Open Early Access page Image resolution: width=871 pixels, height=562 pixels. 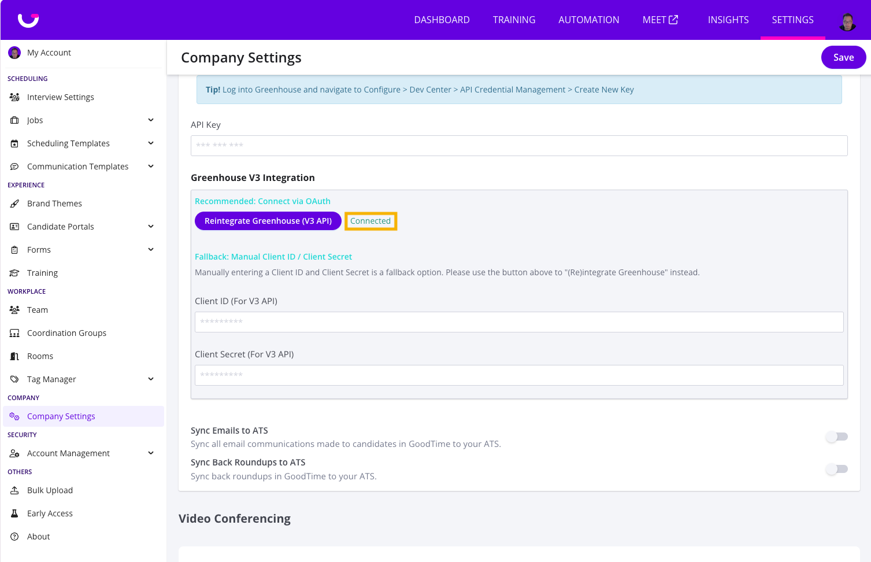[x=50, y=513]
